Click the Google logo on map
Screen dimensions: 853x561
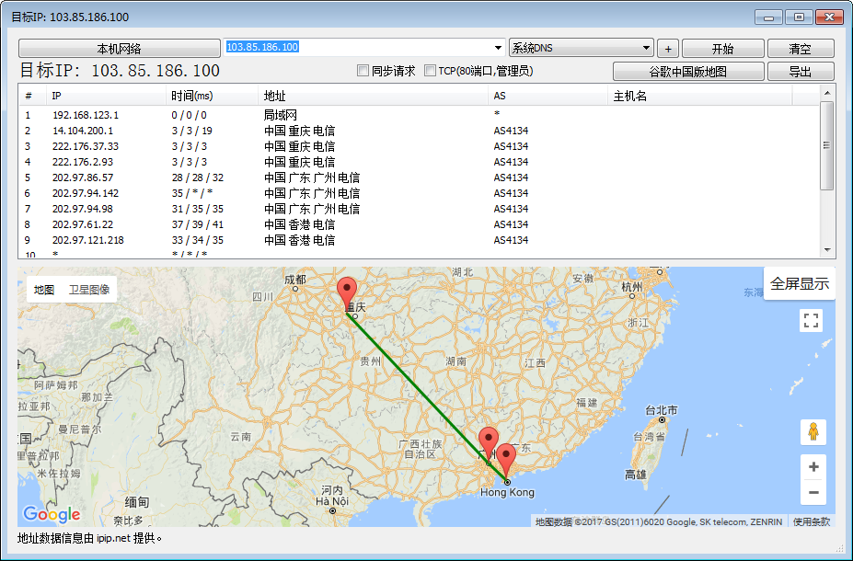[x=52, y=514]
